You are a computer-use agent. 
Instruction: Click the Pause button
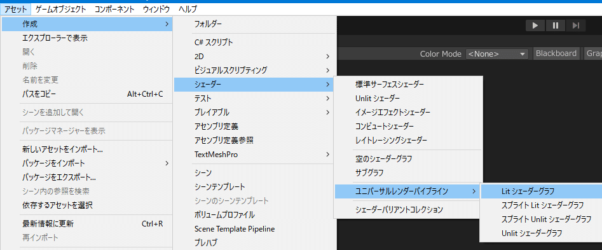coord(555,25)
